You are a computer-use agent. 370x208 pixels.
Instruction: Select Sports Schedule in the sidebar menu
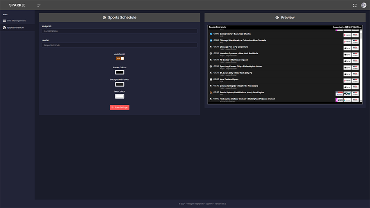(x=16, y=28)
